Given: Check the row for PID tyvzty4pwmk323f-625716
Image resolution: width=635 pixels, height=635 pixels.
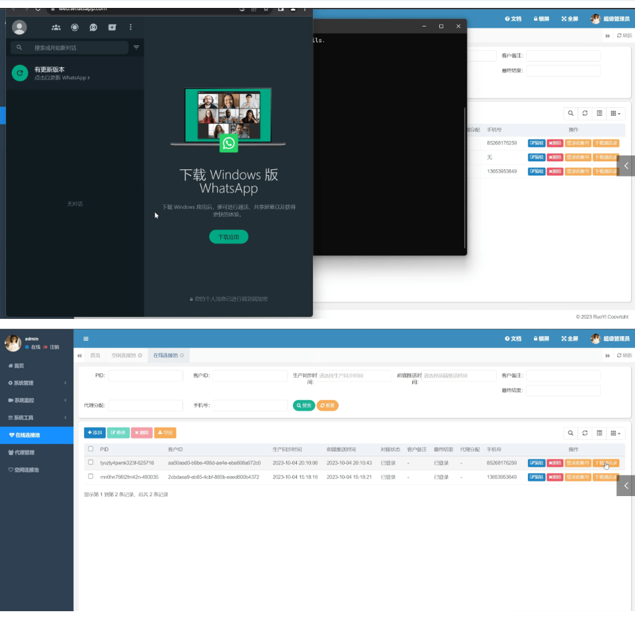Looking at the screenshot, I should click(x=91, y=462).
